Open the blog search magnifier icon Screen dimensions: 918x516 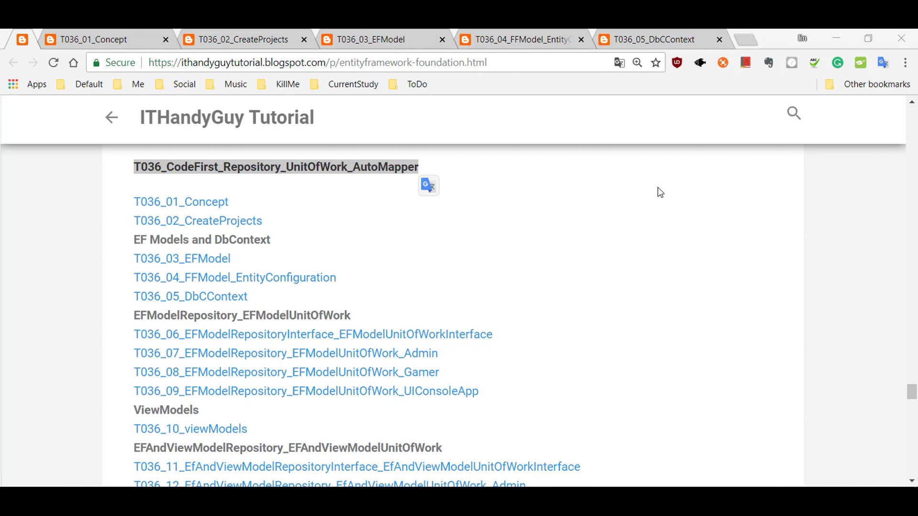pos(794,113)
